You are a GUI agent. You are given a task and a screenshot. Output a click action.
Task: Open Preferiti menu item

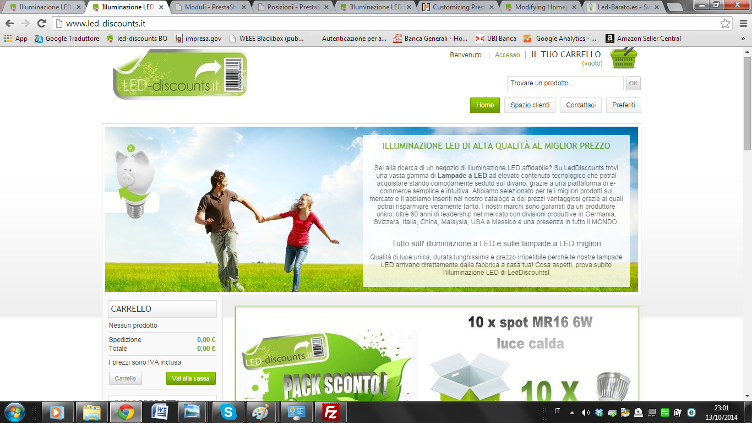(x=624, y=105)
